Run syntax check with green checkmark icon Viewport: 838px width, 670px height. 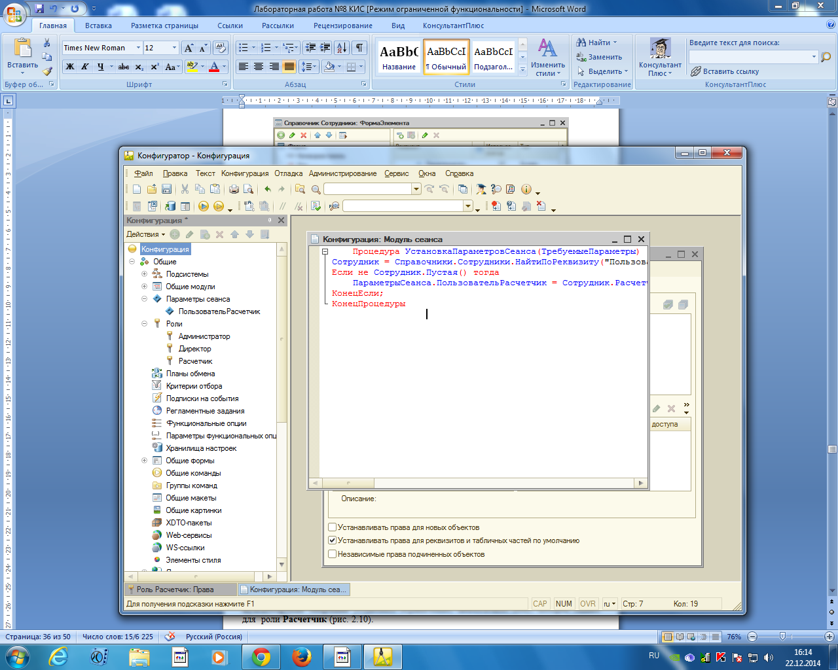point(316,206)
